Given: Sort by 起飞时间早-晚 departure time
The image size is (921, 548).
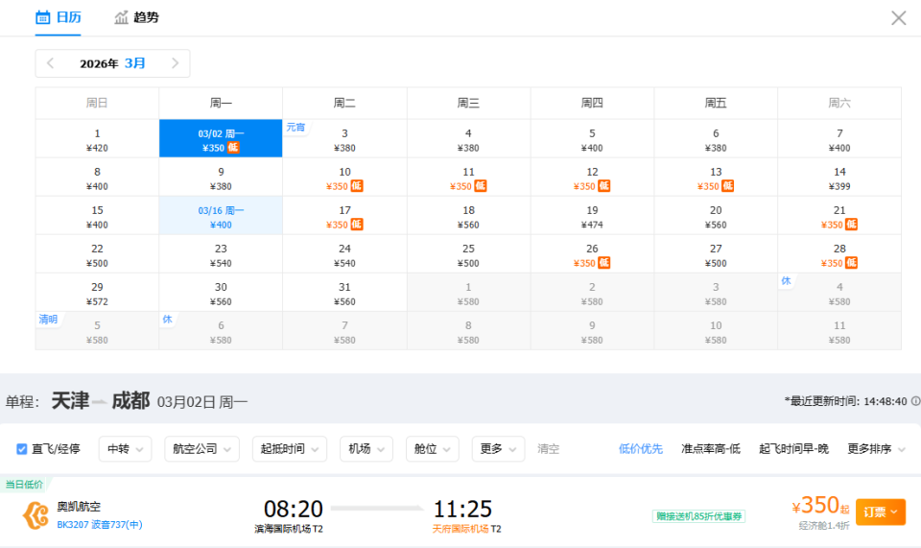Looking at the screenshot, I should coord(793,449).
